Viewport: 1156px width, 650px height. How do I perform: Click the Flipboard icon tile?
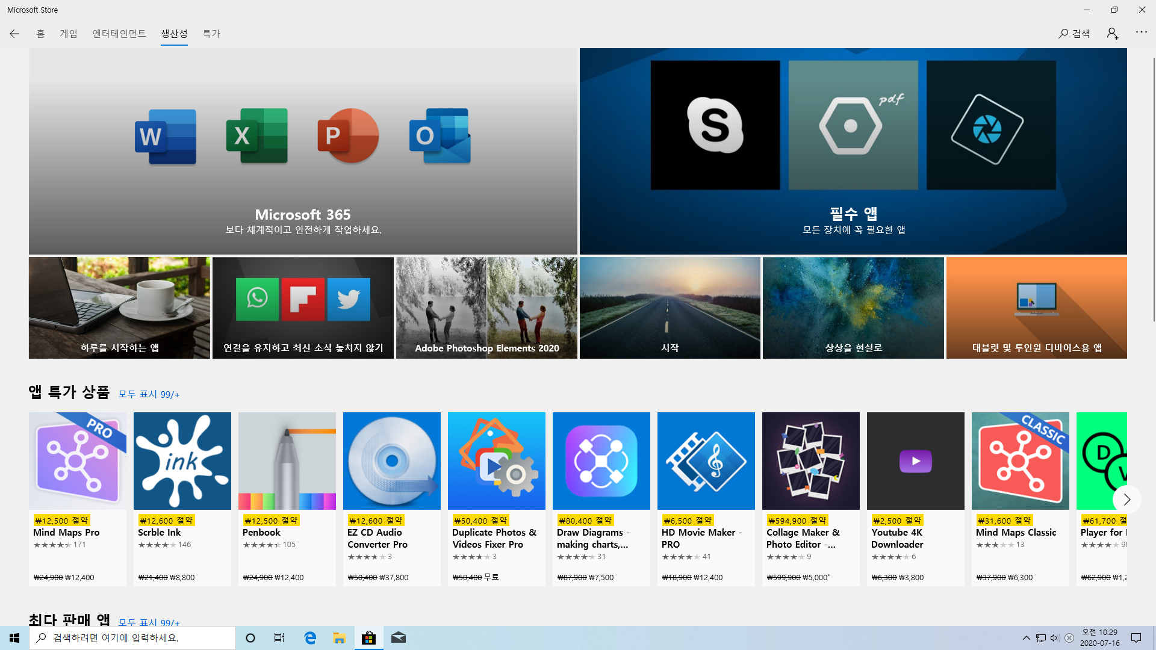pyautogui.click(x=303, y=299)
